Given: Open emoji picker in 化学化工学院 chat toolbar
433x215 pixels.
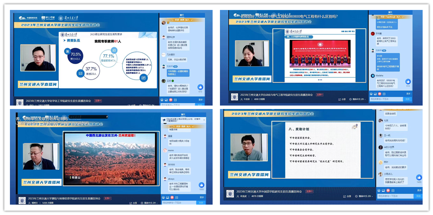Looking at the screenshot, I should click(x=162, y=99).
